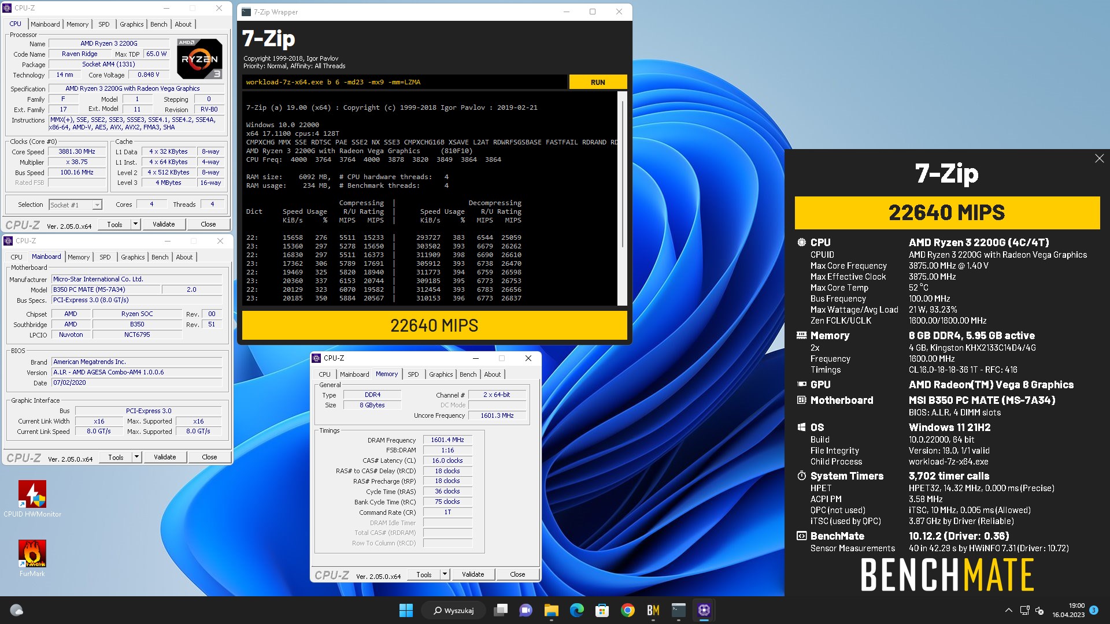Screen dimensions: 1110x624
Task: Click Validate in the Mainboard window
Action: 165,457
